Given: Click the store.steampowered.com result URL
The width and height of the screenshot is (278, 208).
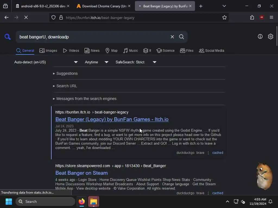Looking at the screenshot, I should 111,166.
